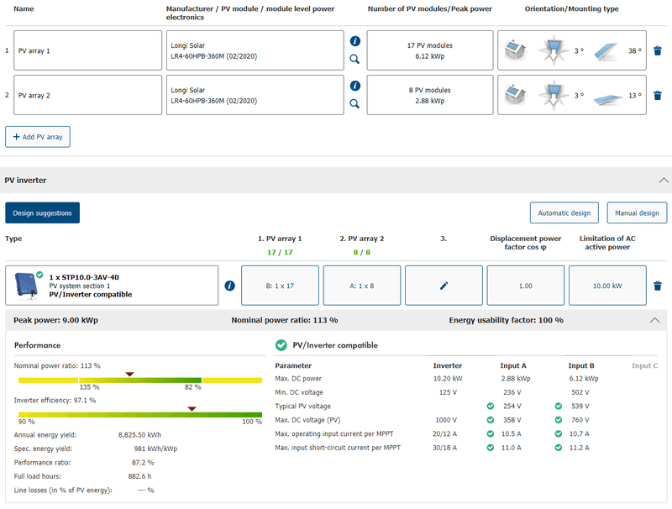This screenshot has width=672, height=509.
Task: Click info icon for PV array 1
Action: click(x=354, y=40)
